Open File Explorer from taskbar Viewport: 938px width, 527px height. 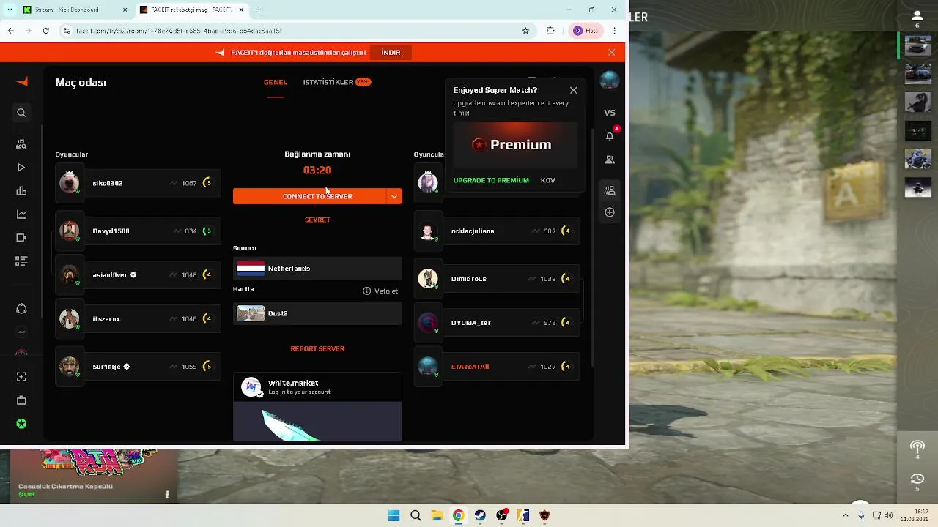(437, 516)
